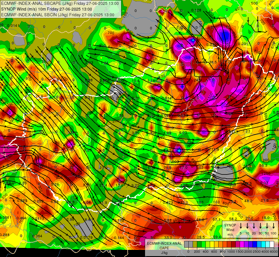Click the '9.22' value on the map

(135, 186)
